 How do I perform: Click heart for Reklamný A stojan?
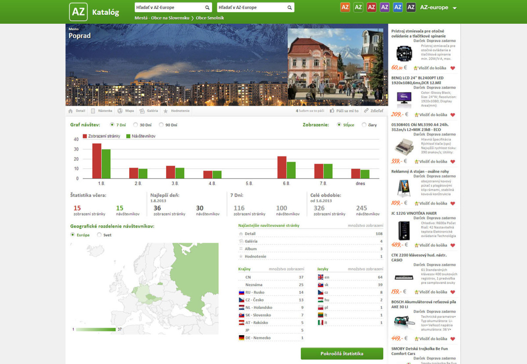click(x=453, y=204)
